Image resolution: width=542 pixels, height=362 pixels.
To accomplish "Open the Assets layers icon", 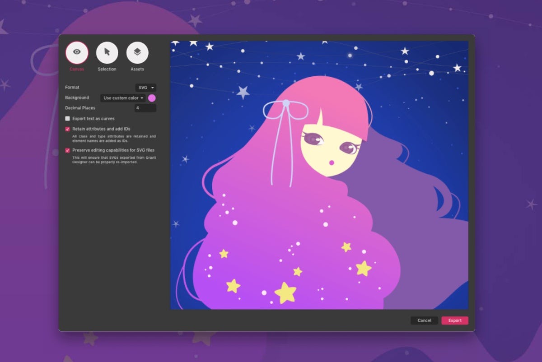I will [137, 52].
